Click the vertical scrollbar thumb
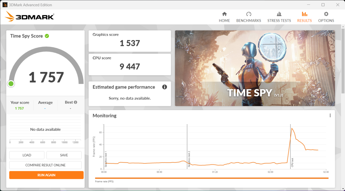 (342, 61)
